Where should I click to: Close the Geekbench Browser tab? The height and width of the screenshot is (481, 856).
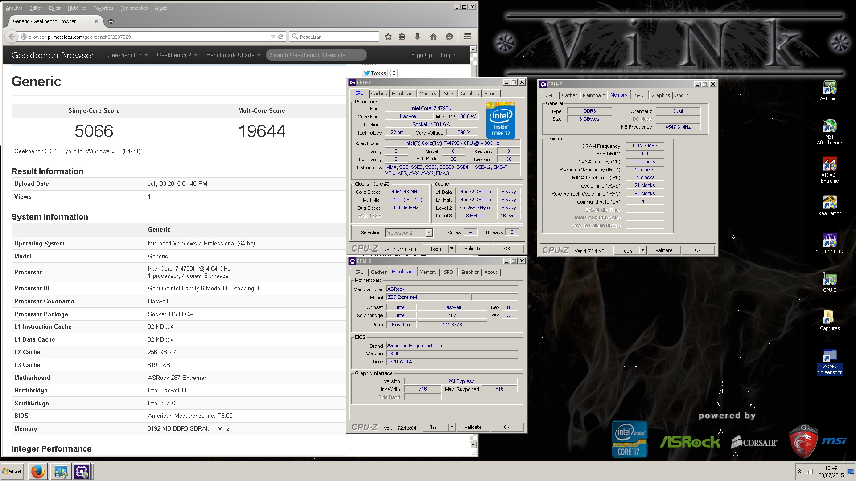click(x=96, y=21)
